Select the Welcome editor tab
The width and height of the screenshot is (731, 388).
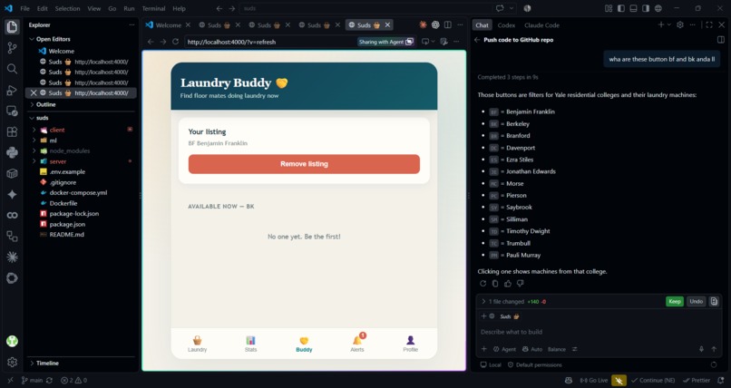click(x=168, y=25)
